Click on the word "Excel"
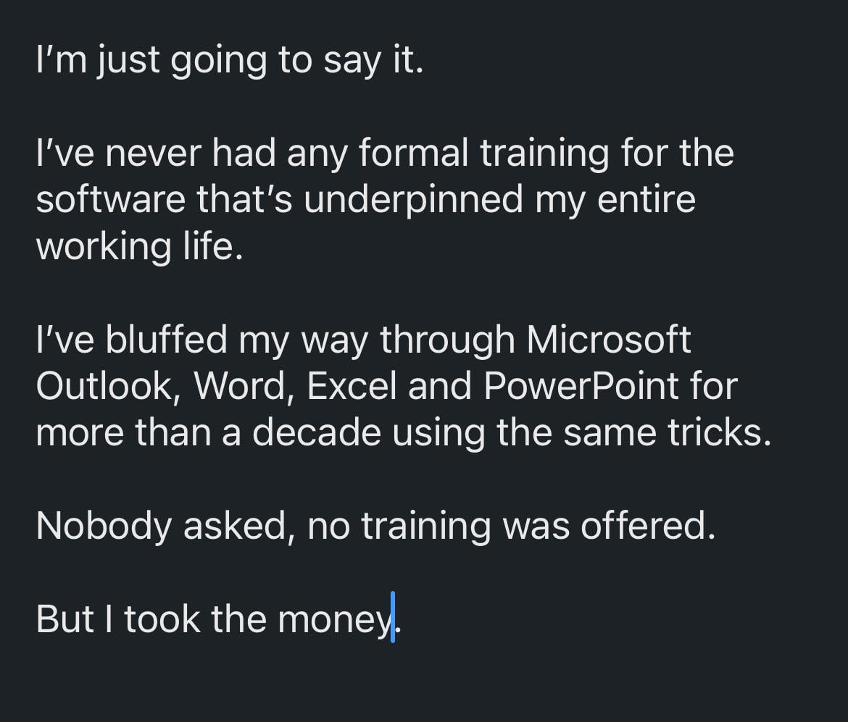 click(352, 386)
